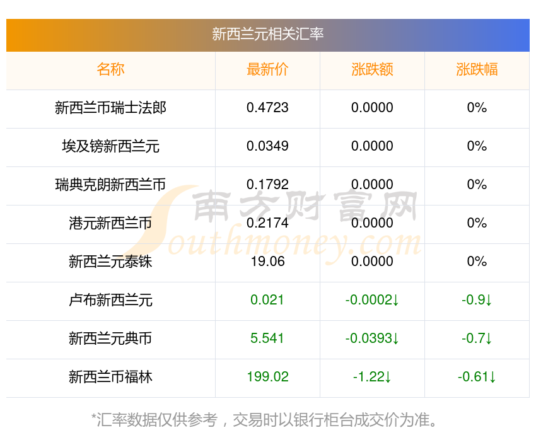536x440 pixels.
Task: Click the price 19.06
Action: click(x=267, y=262)
